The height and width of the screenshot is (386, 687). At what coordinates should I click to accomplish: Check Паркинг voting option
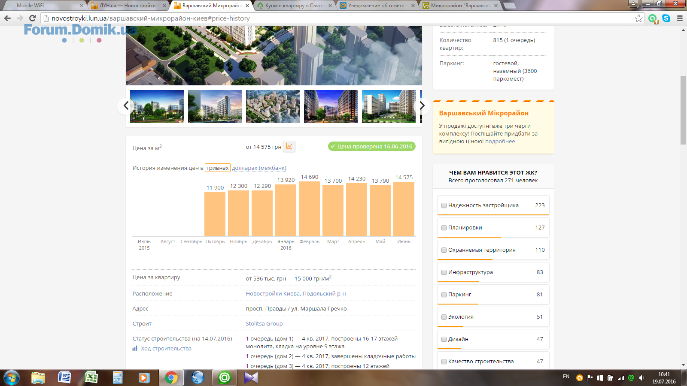(x=444, y=295)
